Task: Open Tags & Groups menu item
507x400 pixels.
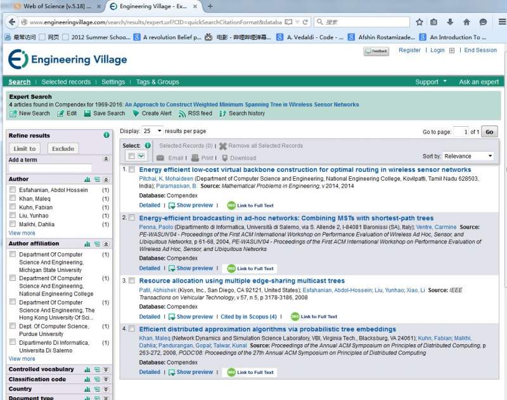Action: (x=157, y=82)
